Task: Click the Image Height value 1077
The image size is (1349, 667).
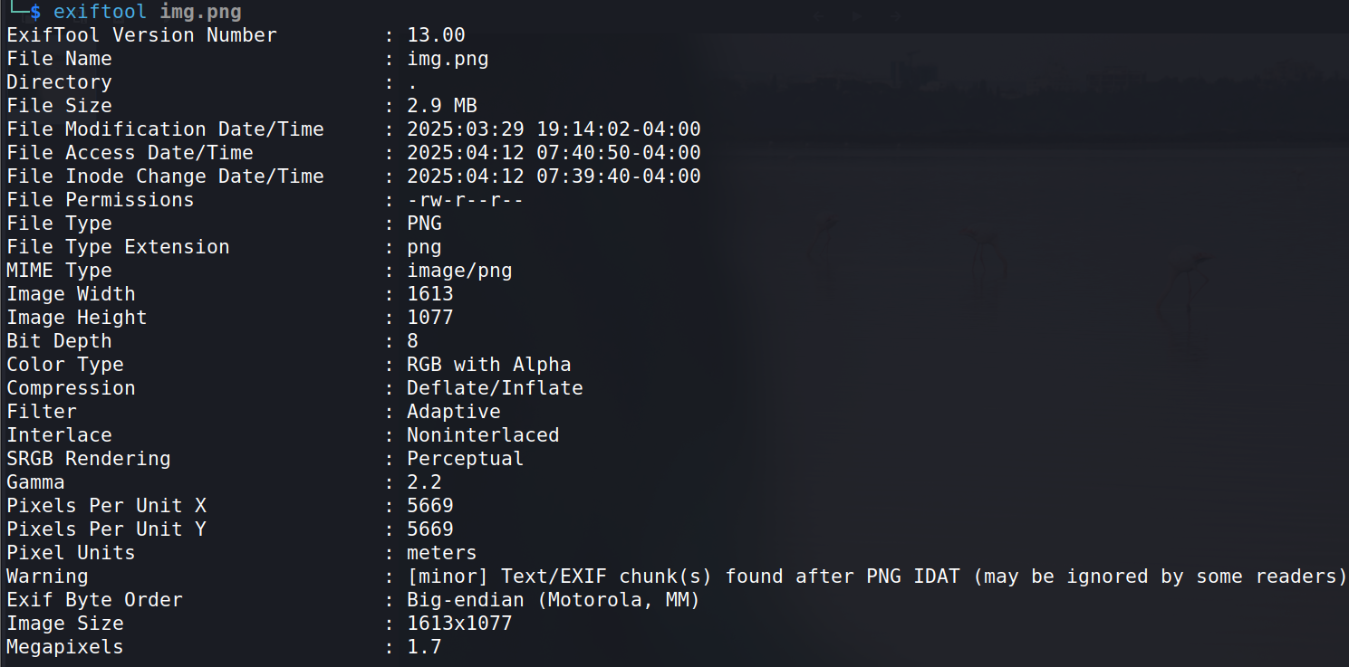Action: (x=430, y=318)
